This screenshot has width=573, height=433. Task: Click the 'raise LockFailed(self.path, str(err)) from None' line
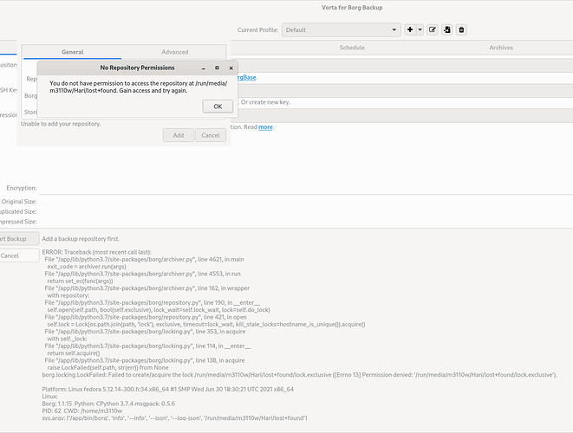(x=107, y=368)
